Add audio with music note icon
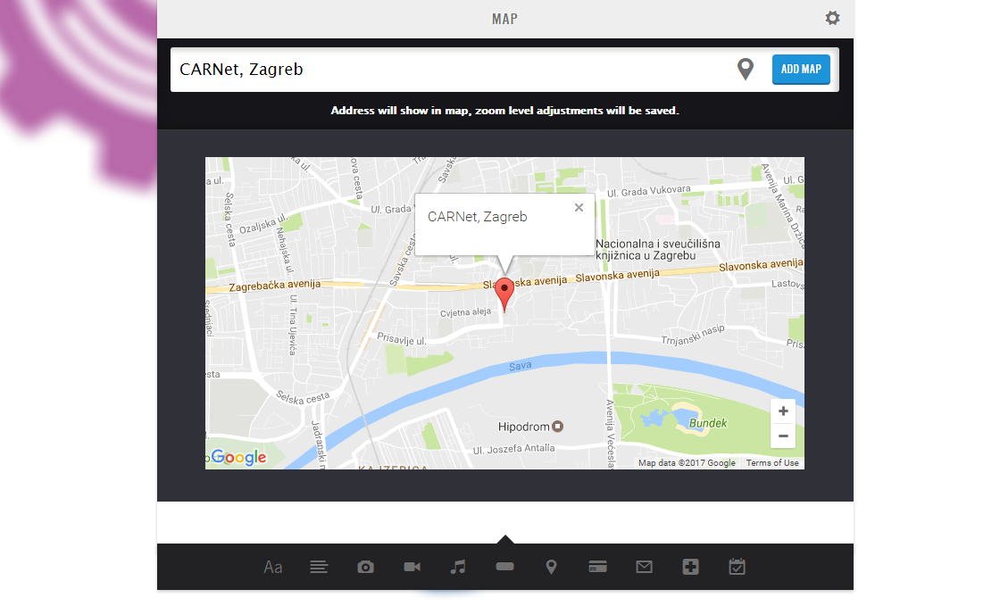This screenshot has width=1000, height=606. tap(458, 567)
